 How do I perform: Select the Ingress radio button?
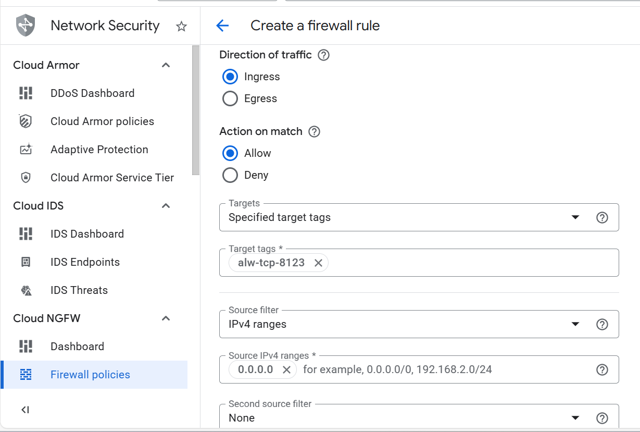230,76
